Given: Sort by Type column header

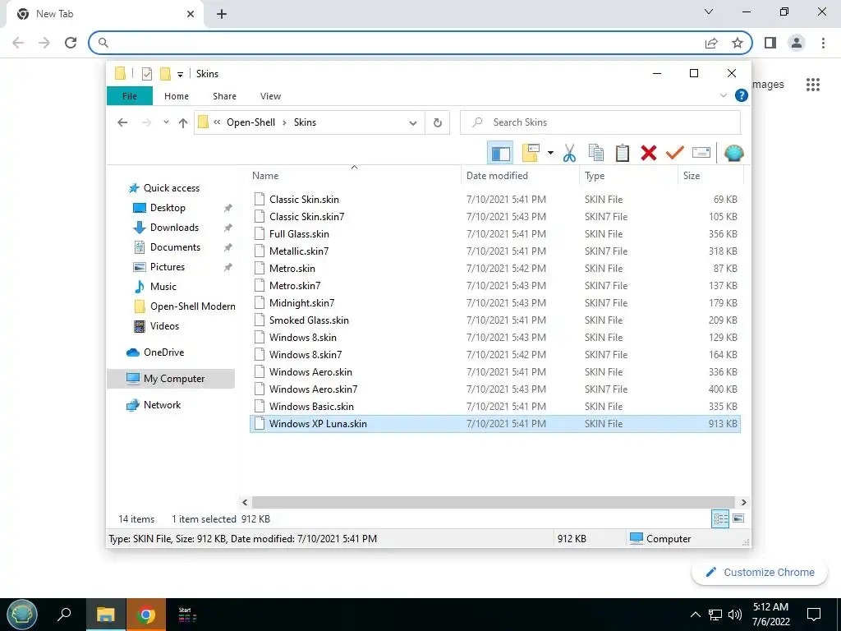Looking at the screenshot, I should tap(629, 176).
